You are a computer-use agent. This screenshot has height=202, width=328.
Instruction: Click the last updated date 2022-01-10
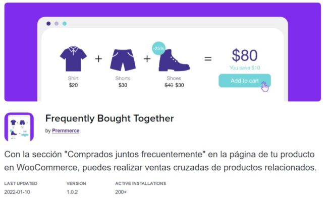tap(17, 192)
